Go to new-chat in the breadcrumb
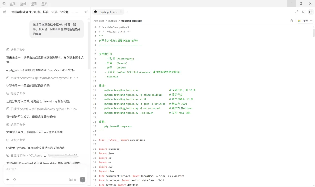This screenshot has width=315, height=187. point(99,21)
